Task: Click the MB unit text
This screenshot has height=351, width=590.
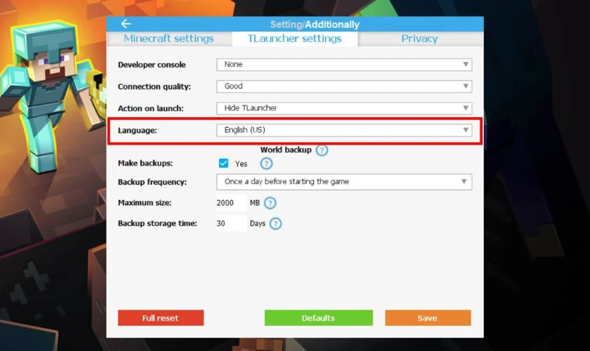Action: (255, 203)
